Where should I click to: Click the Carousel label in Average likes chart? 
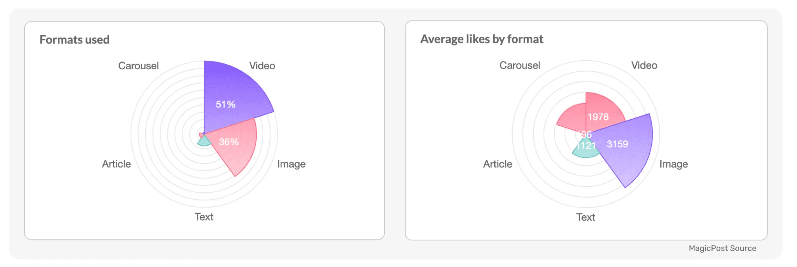[520, 65]
